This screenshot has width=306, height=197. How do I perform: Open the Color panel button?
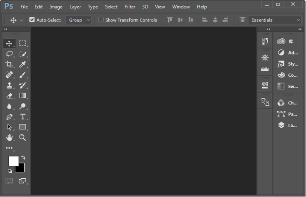[288, 75]
